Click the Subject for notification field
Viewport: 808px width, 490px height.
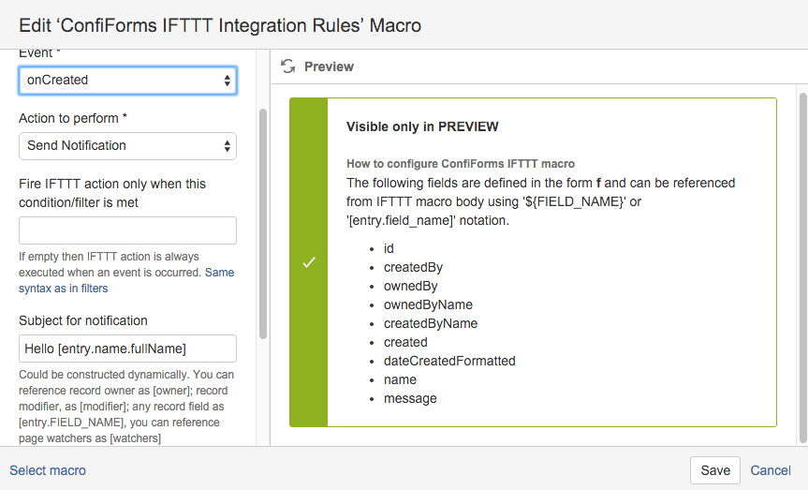pyautogui.click(x=127, y=349)
